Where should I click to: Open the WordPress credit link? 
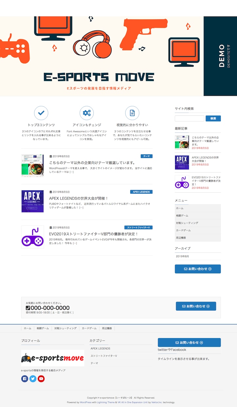click(x=86, y=402)
